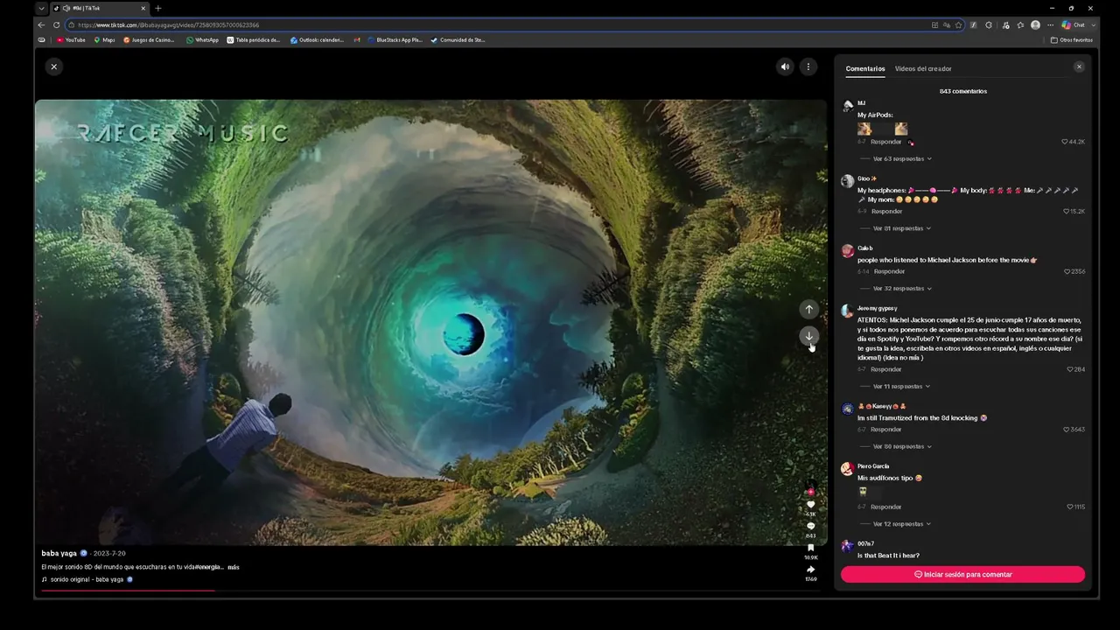This screenshot has width=1120, height=630.
Task: Open the browser favorites list icon
Action: [x=1020, y=24]
